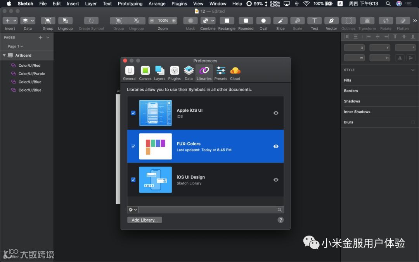Image resolution: width=419 pixels, height=262 pixels.
Task: Click the Group toolbar icon
Action: (x=48, y=21)
